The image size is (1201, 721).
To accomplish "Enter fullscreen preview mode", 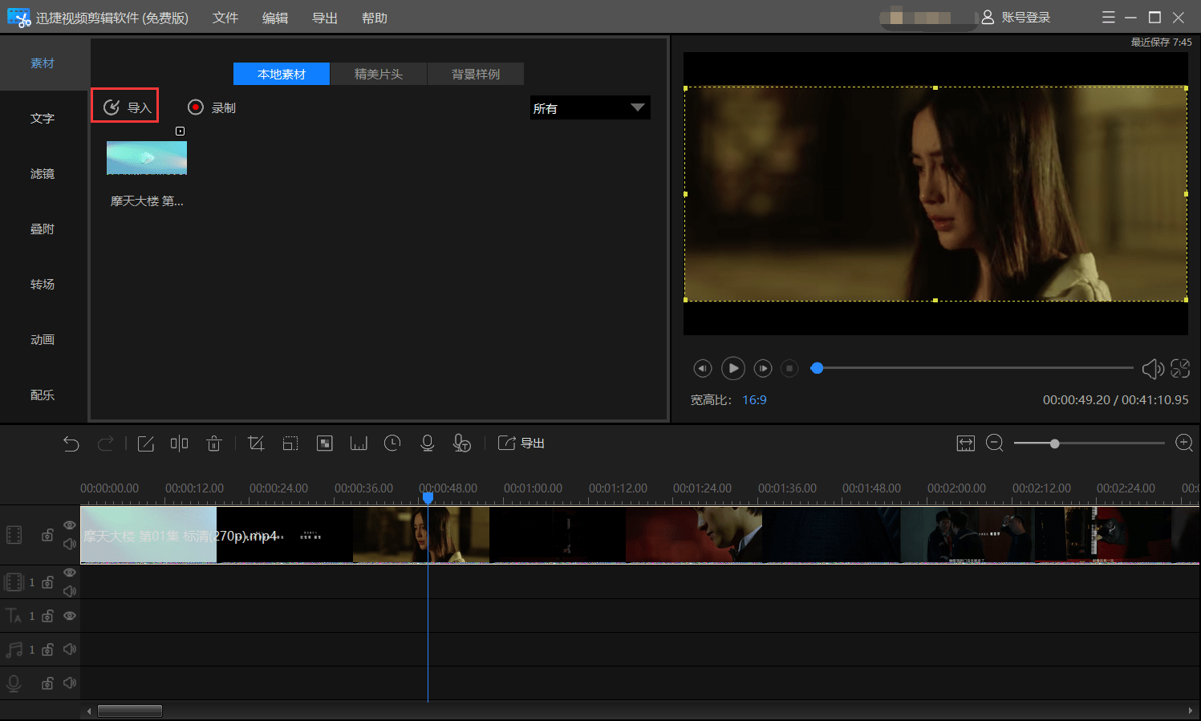I will click(1180, 368).
